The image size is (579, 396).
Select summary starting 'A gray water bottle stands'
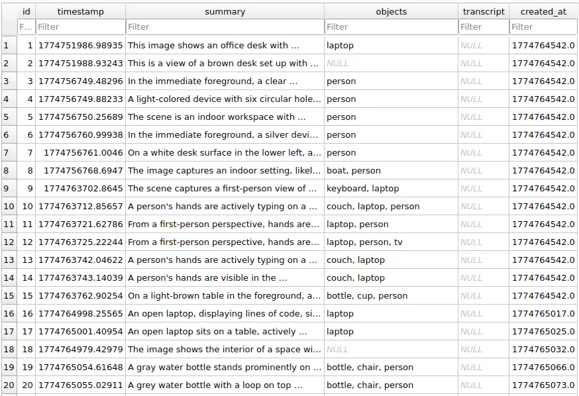tap(225, 368)
